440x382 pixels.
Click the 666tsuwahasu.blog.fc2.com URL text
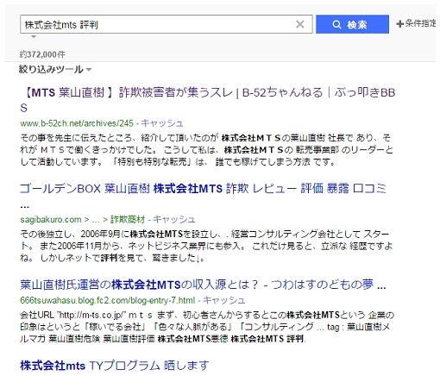point(107,300)
